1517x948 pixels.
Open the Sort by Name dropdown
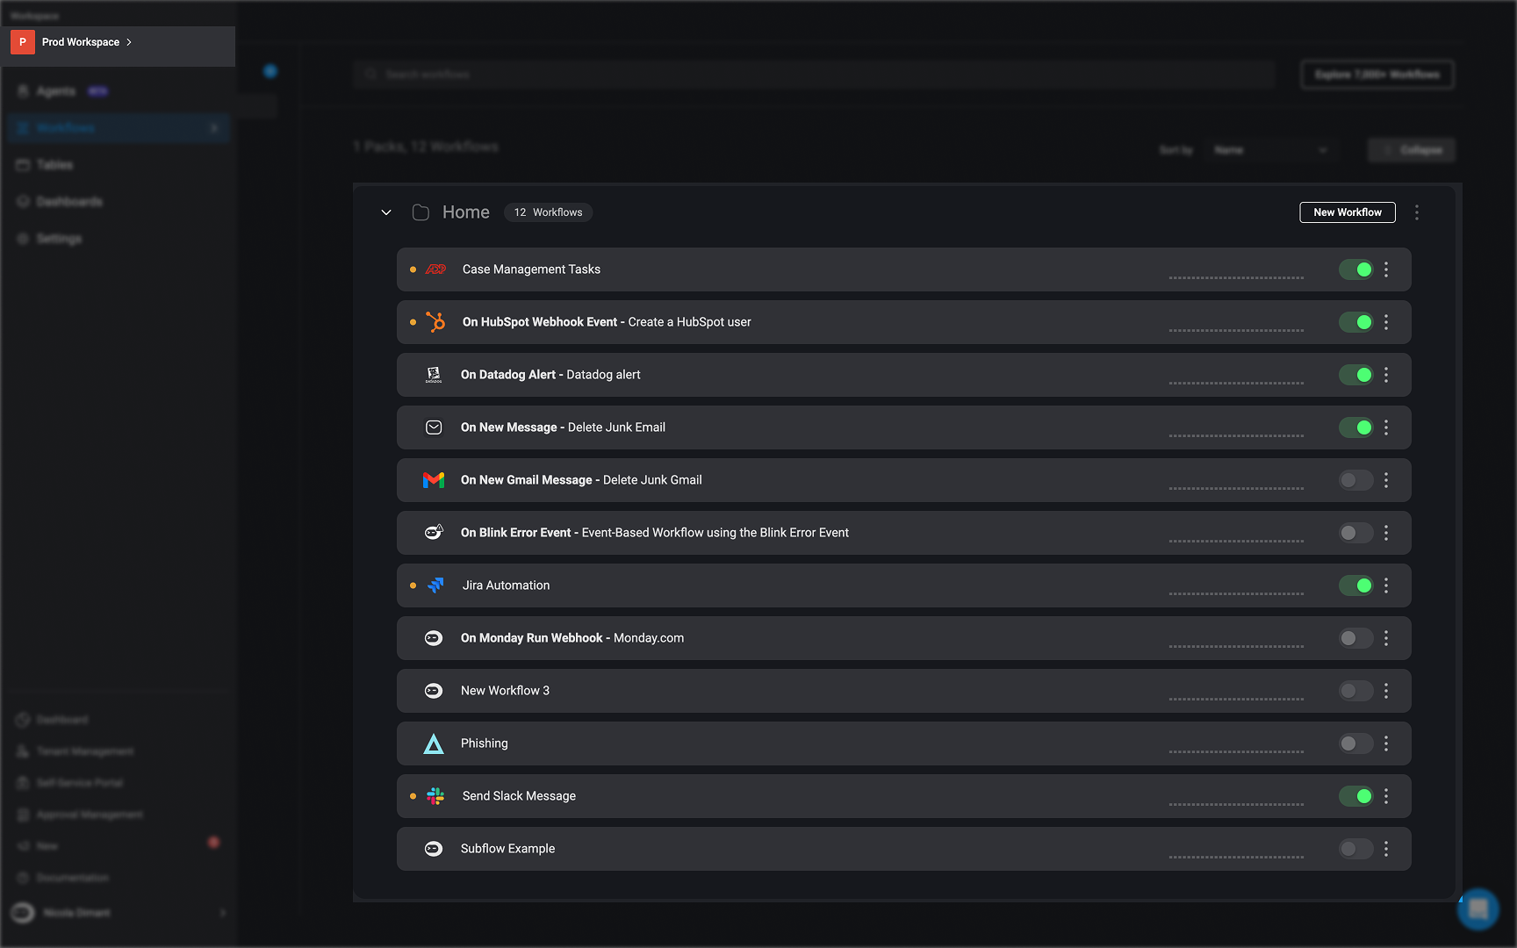click(1270, 150)
